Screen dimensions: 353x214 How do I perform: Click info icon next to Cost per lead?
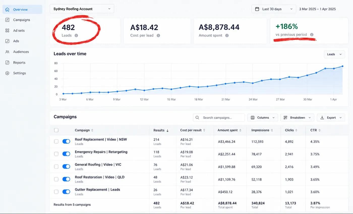[x=158, y=36]
